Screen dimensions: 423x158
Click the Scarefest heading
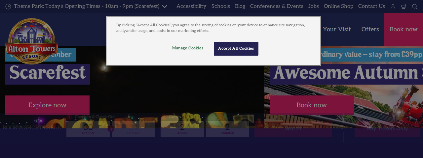point(48,74)
